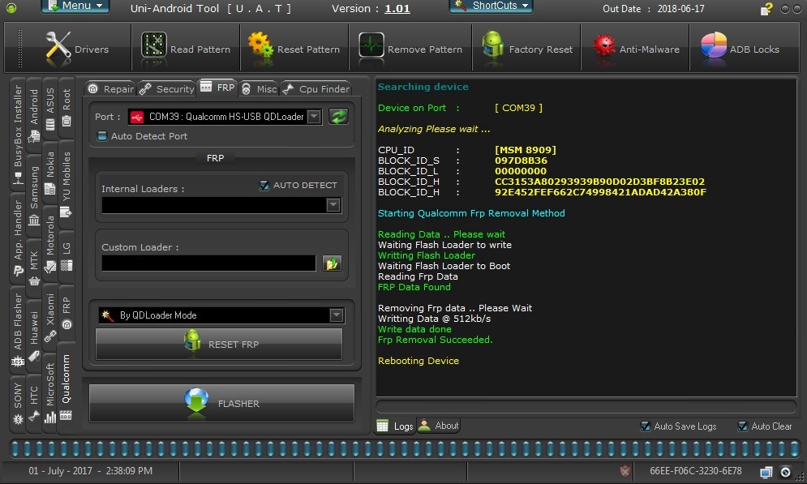Select the ADB Flasher side tab
The height and width of the screenshot is (484, 807).
click(x=18, y=329)
